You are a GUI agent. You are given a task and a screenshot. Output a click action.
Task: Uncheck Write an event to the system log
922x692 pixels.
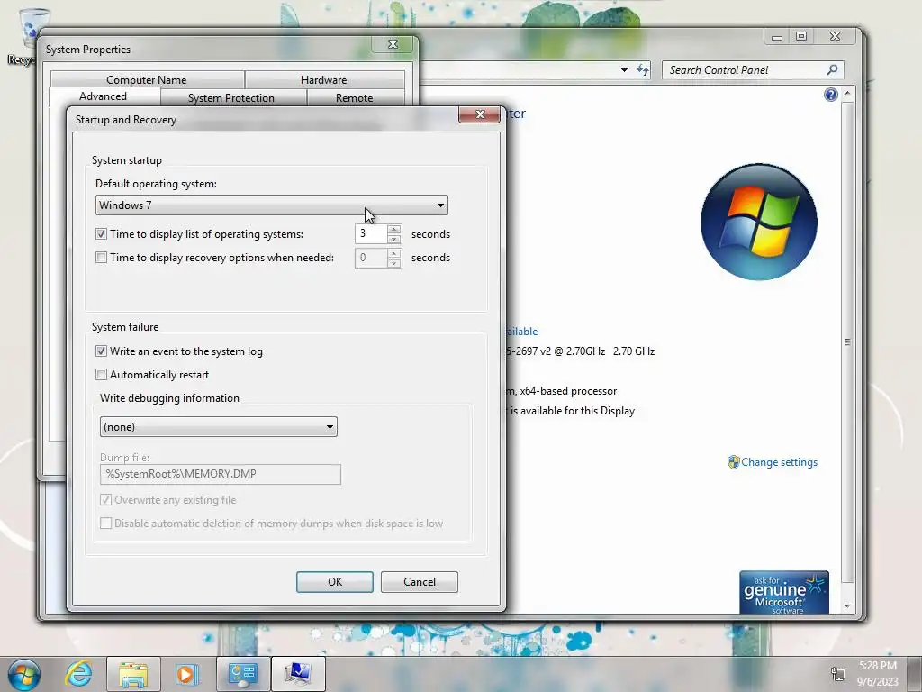click(x=101, y=351)
